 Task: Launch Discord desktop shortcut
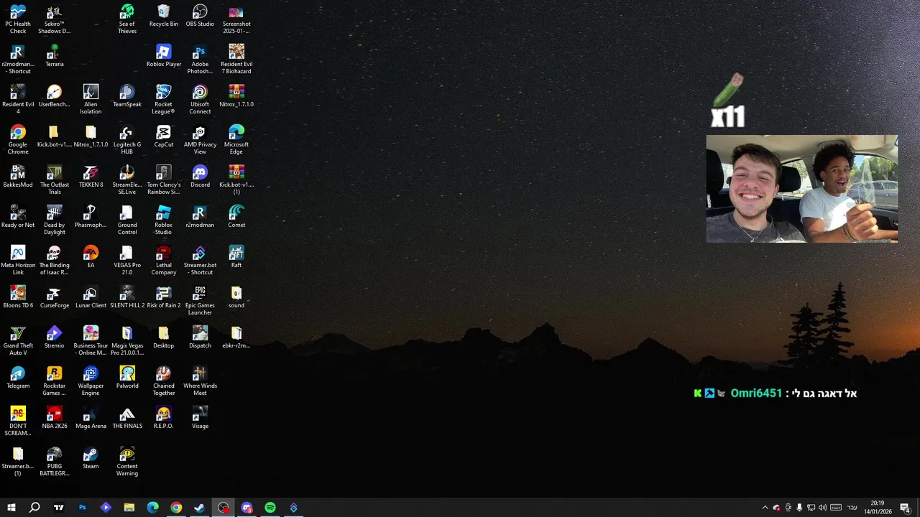tap(200, 177)
